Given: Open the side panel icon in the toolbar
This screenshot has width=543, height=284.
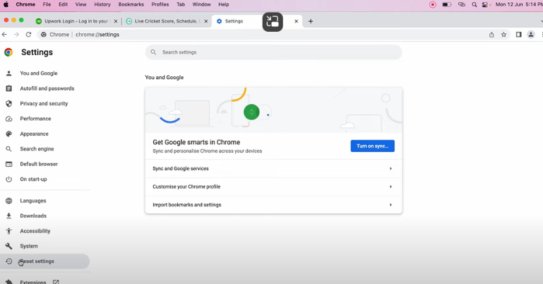Looking at the screenshot, I should (x=518, y=35).
